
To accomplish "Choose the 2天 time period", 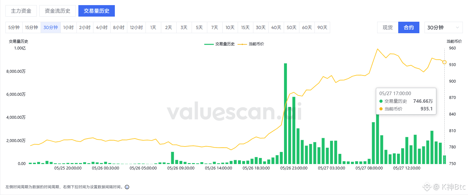I will coord(169,27).
